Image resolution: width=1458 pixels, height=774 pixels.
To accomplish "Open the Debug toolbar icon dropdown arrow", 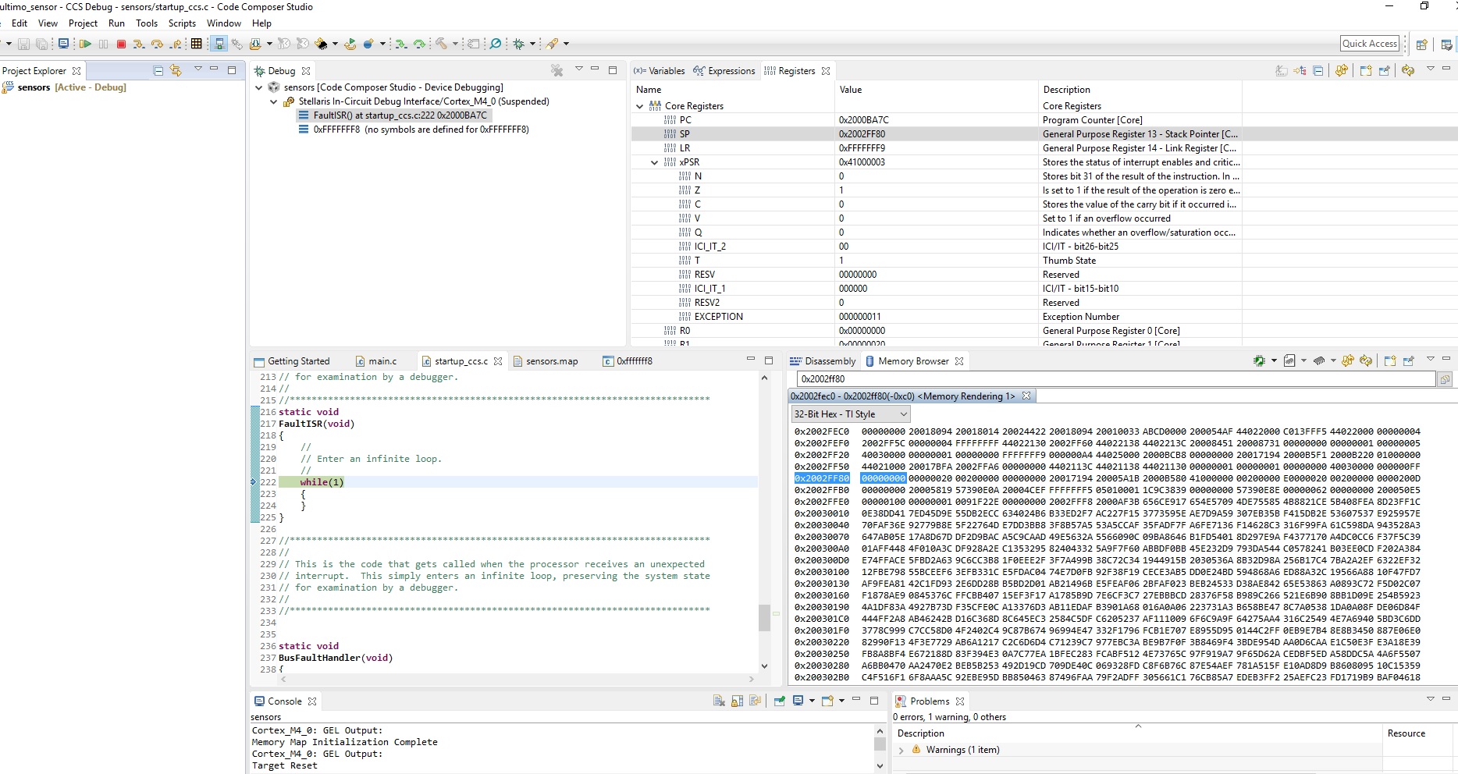I will 532,44.
